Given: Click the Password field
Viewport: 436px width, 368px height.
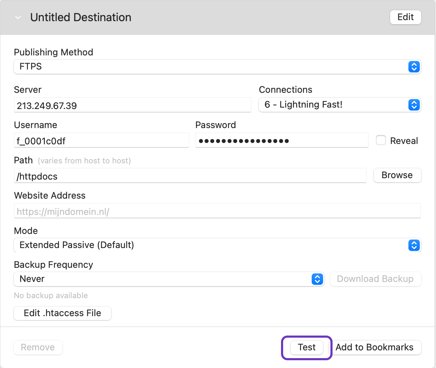Looking at the screenshot, I should pos(282,141).
